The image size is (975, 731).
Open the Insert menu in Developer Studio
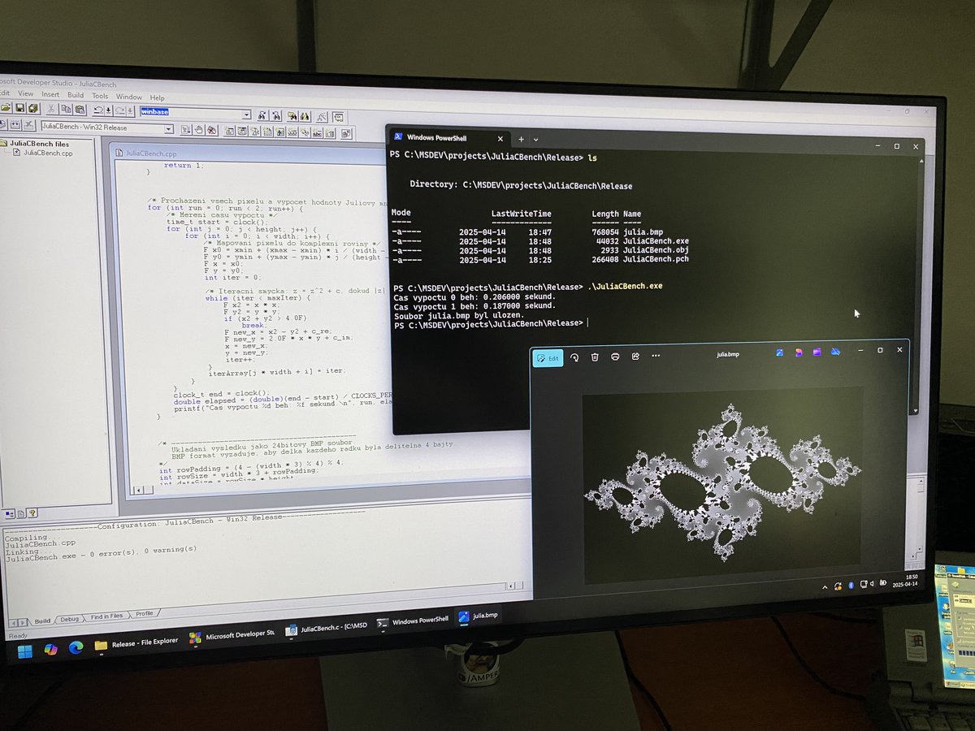pos(50,95)
